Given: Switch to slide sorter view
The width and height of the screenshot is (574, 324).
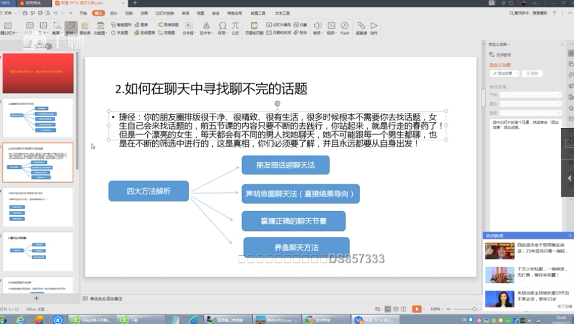Looking at the screenshot, I should (395, 309).
